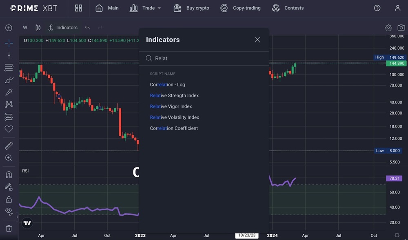The image size is (408, 240).
Task: Click the ruler measure tool
Action: tap(9, 145)
